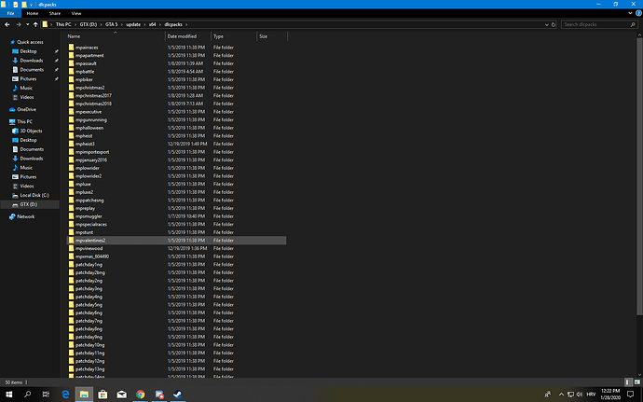Open the notification Action Center
The image size is (643, 402).
631,395
